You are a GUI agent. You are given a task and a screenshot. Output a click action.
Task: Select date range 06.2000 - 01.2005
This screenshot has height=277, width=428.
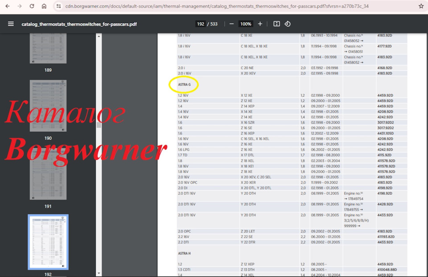[x=325, y=236]
